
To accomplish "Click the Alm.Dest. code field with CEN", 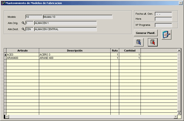I will point(29,29).
